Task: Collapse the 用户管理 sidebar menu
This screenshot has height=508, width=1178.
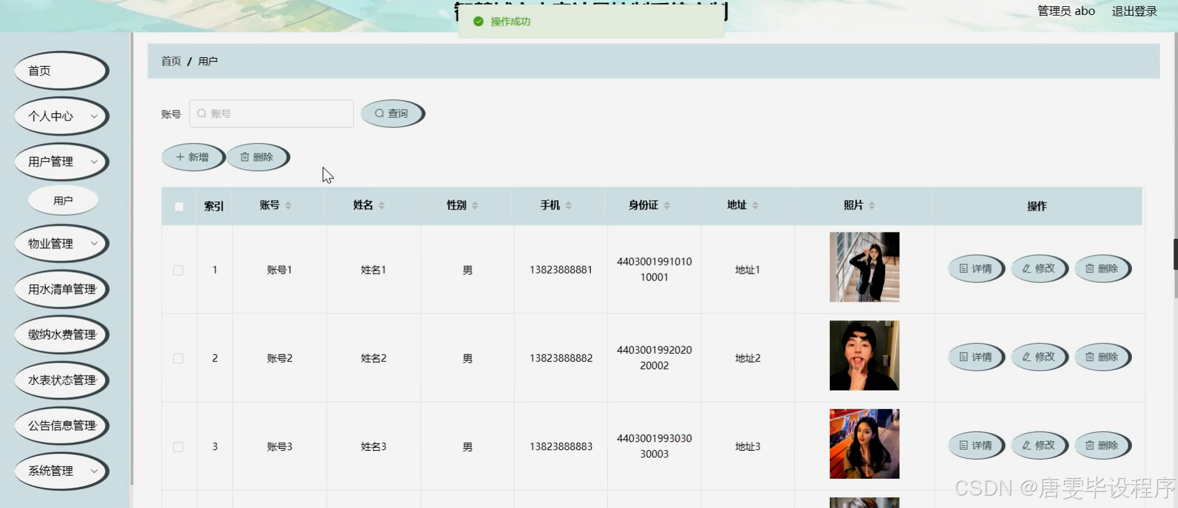Action: point(61,162)
